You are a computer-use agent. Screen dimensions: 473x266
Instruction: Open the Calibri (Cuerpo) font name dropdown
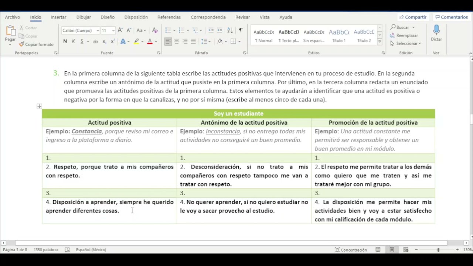coord(98,31)
